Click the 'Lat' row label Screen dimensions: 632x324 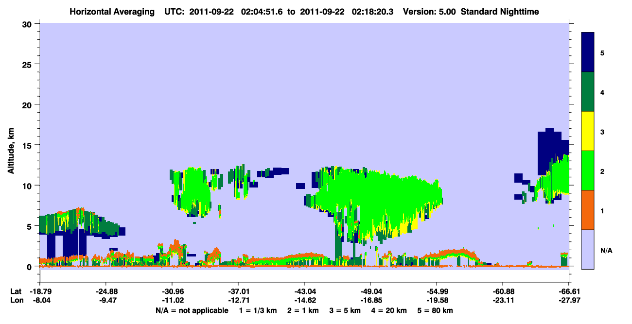16,291
